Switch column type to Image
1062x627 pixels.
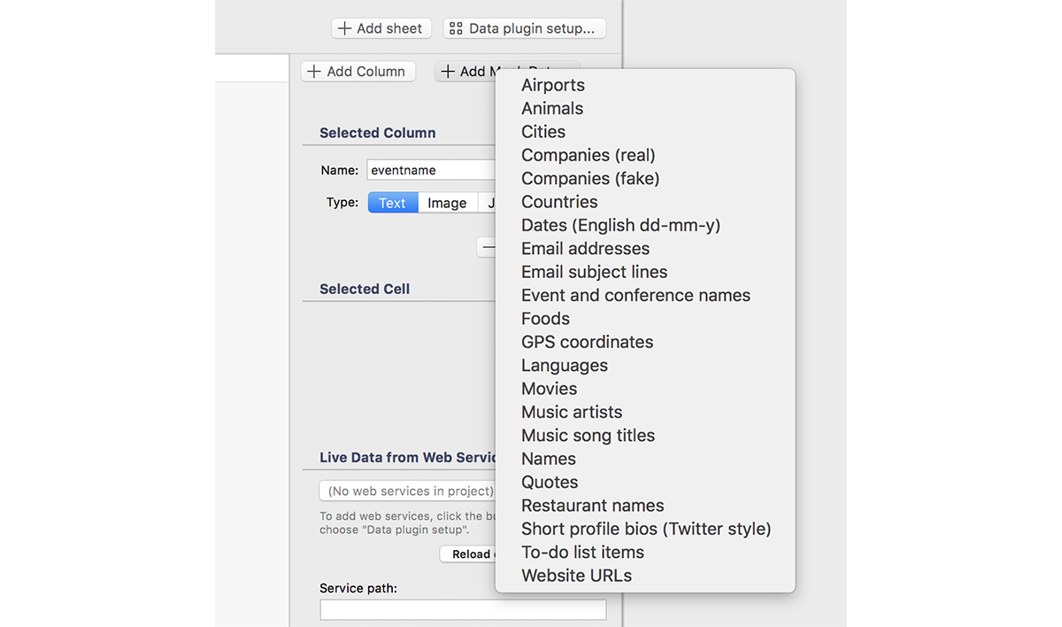(x=447, y=203)
